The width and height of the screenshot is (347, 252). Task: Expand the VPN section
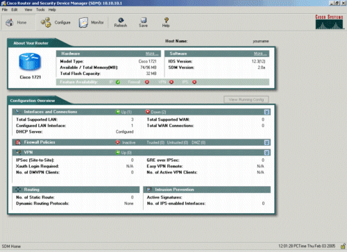point(266,153)
